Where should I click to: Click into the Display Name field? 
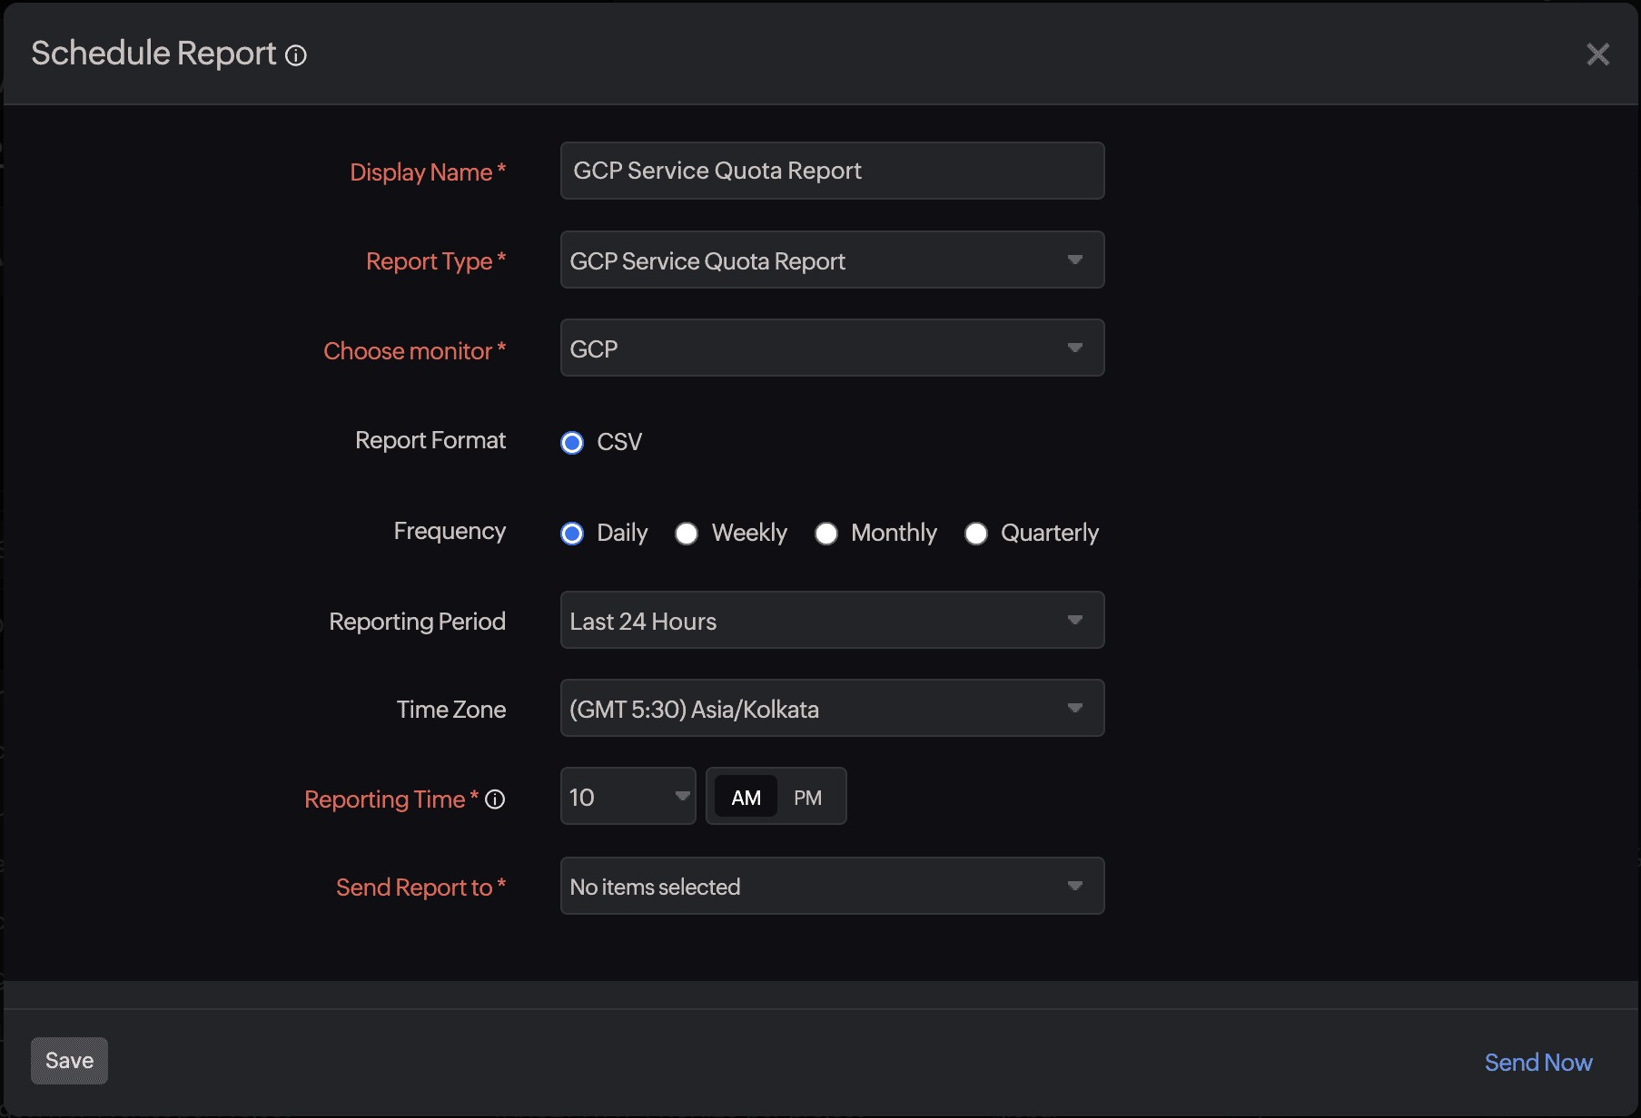tap(831, 171)
